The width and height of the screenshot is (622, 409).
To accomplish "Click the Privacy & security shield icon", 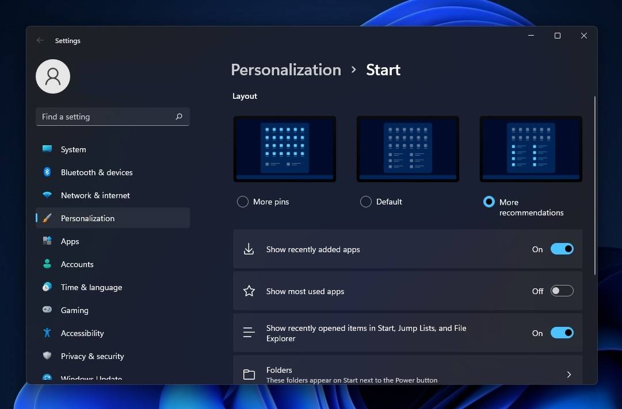I will tap(47, 356).
